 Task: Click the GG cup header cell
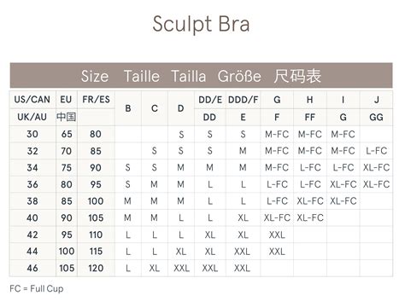coord(376,117)
